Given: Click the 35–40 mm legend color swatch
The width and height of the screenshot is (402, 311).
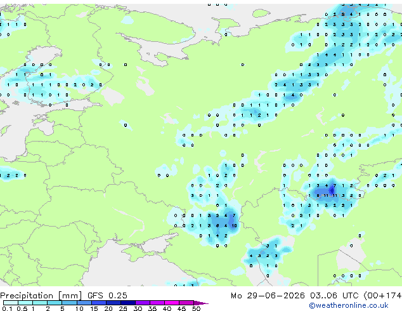Looking at the screenshot, I should [x=157, y=303].
